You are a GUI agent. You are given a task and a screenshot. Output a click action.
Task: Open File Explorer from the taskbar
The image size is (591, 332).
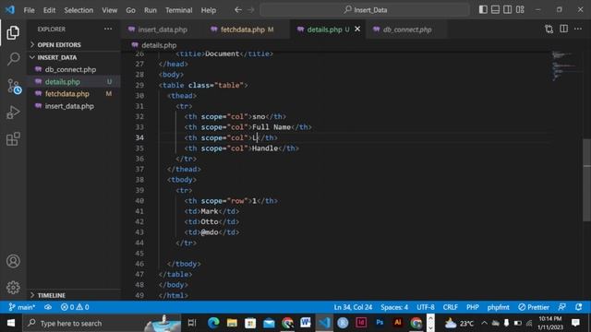click(x=232, y=323)
